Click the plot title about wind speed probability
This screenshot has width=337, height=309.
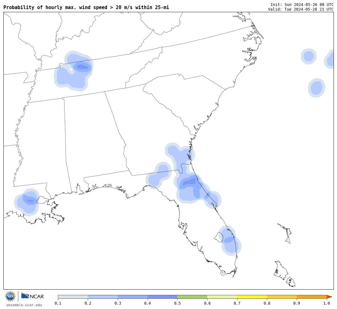click(x=86, y=7)
